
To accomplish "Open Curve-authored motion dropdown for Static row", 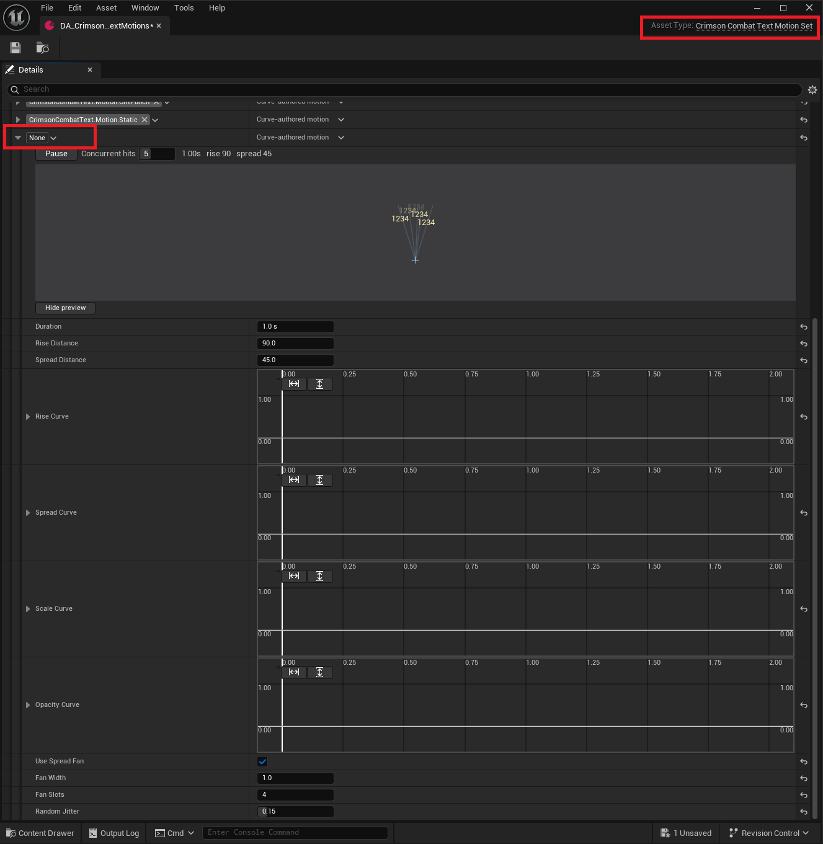I will pos(300,120).
